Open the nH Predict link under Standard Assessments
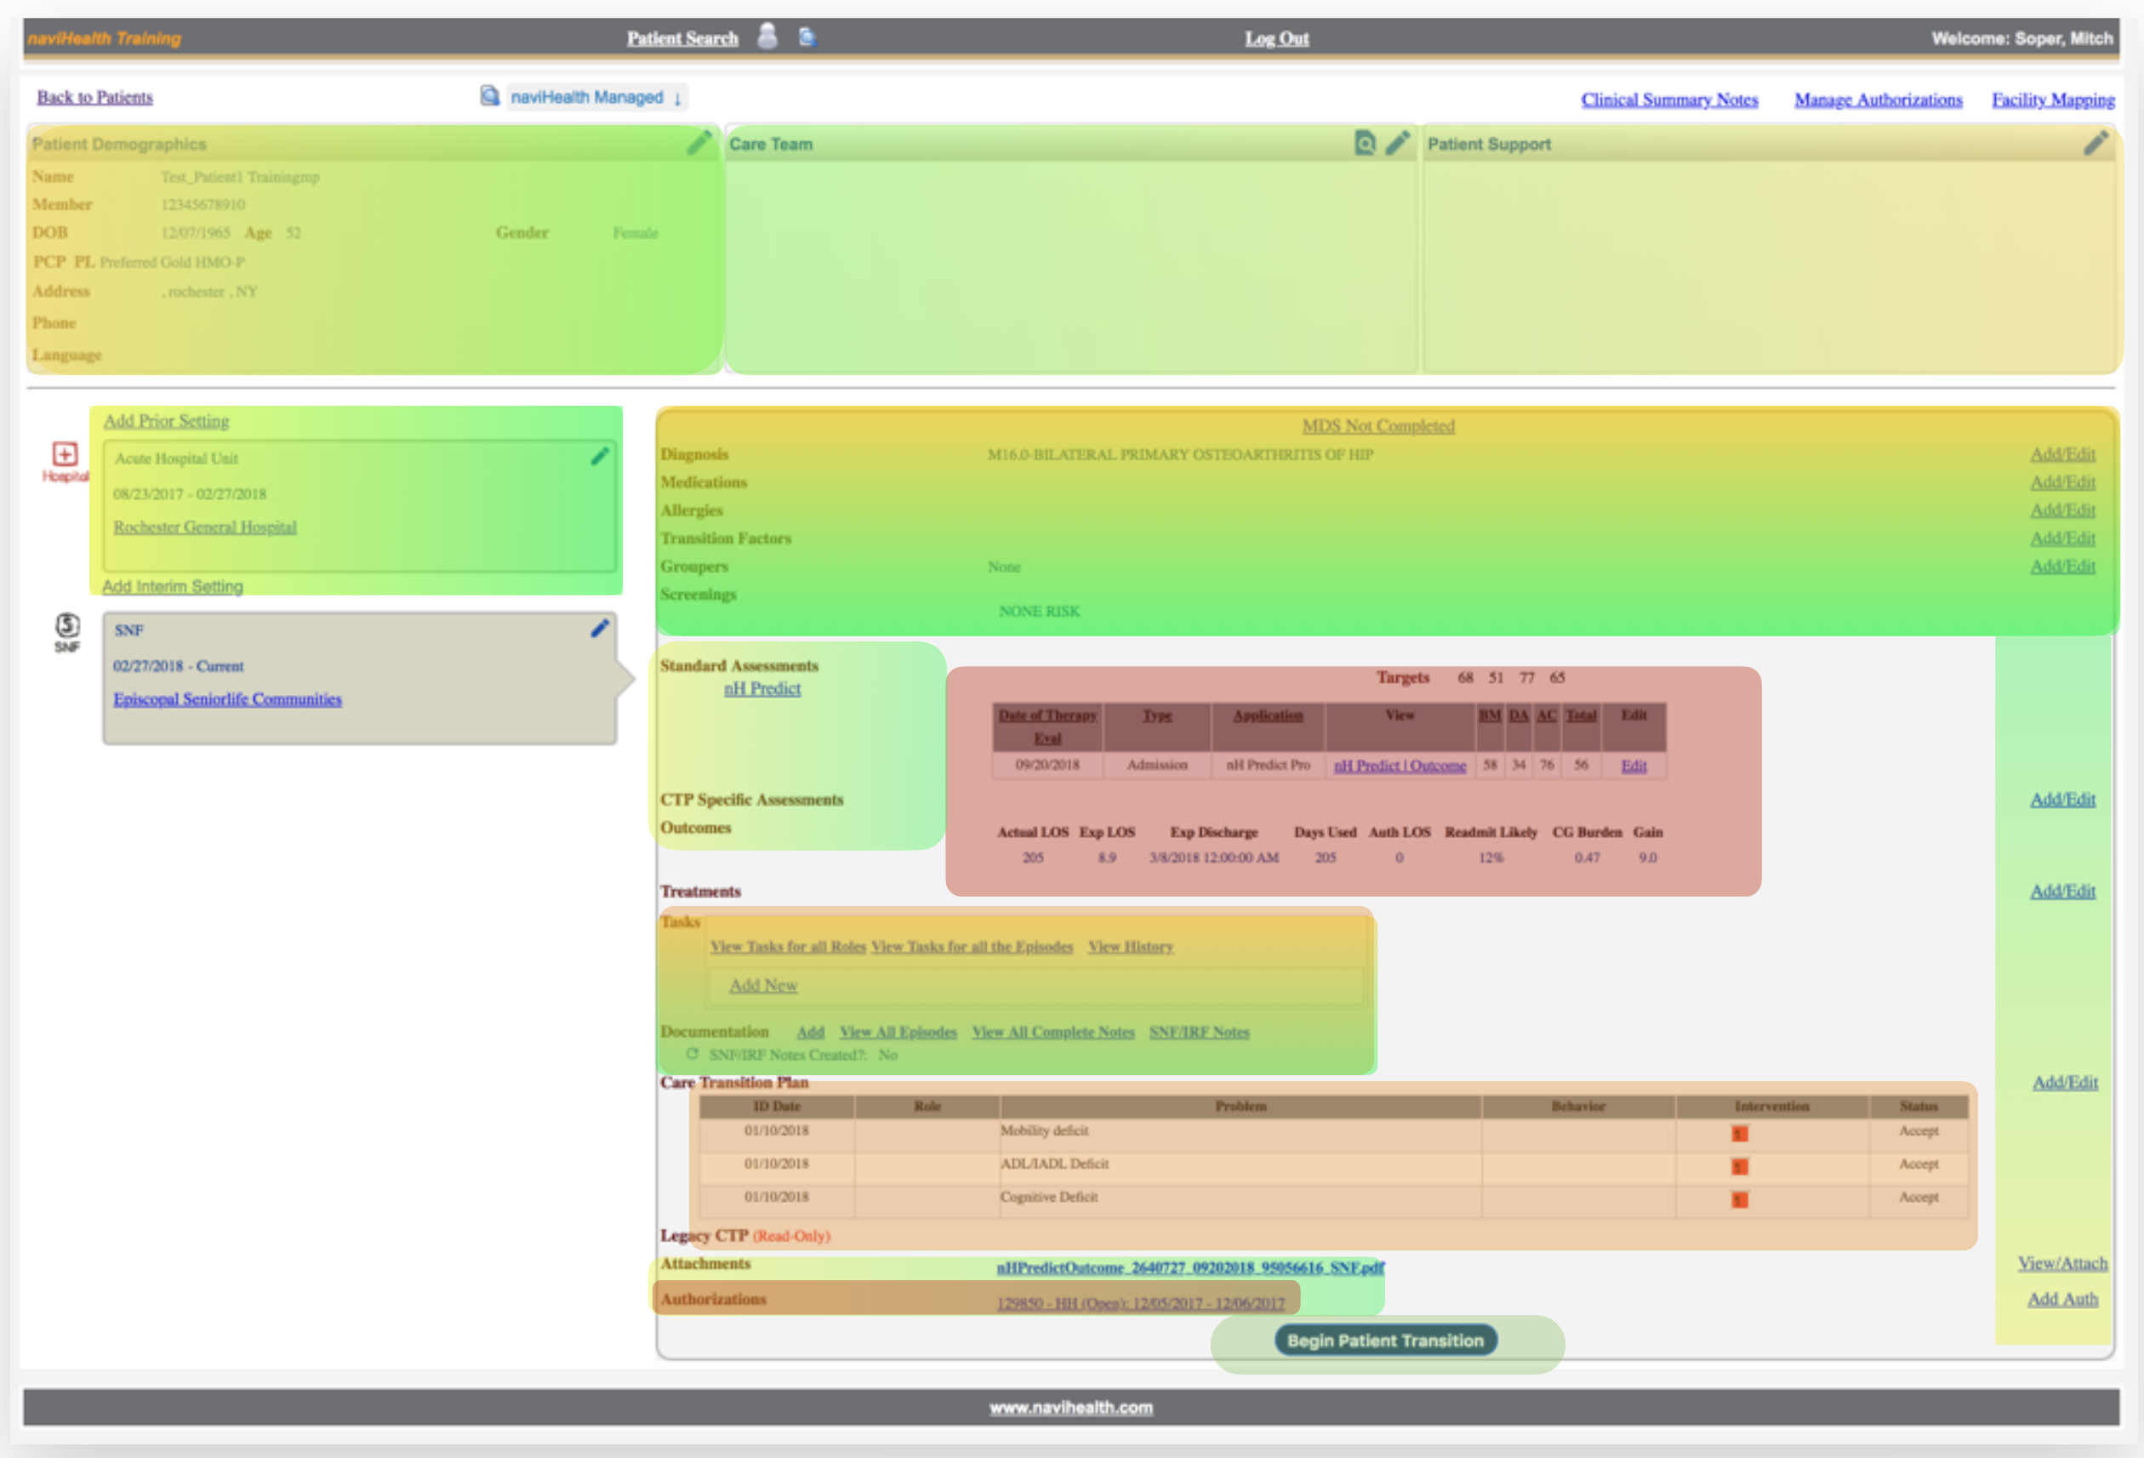This screenshot has height=1458, width=2144. pyautogui.click(x=762, y=689)
